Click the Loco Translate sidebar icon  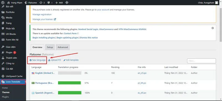(x=3, y=82)
